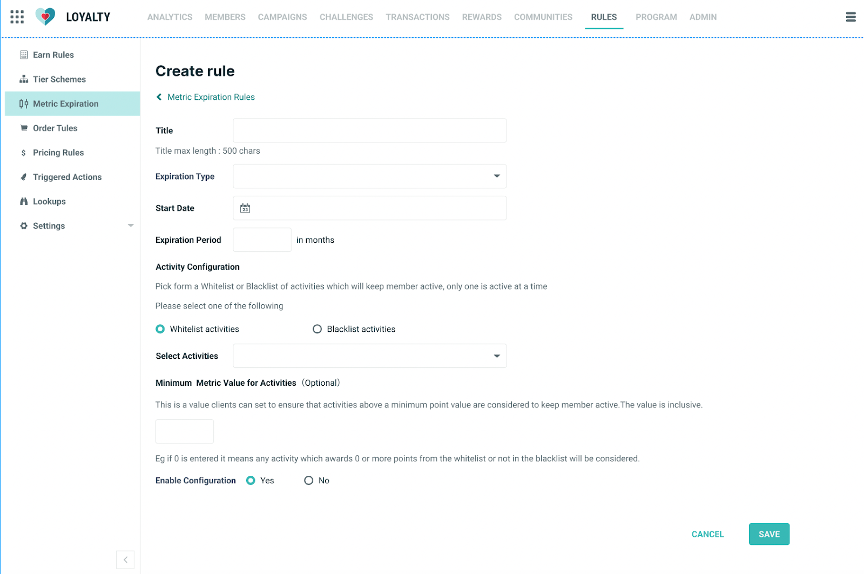Expand the Settings sidebar section
This screenshot has width=864, height=574.
(x=130, y=225)
